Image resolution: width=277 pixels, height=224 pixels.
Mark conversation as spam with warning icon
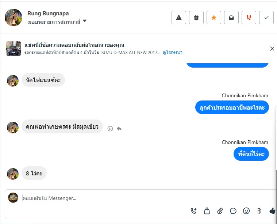[179, 18]
